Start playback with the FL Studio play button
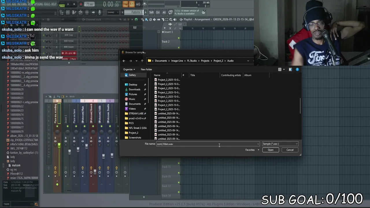This screenshot has height=208, width=370. (x=68, y=4)
